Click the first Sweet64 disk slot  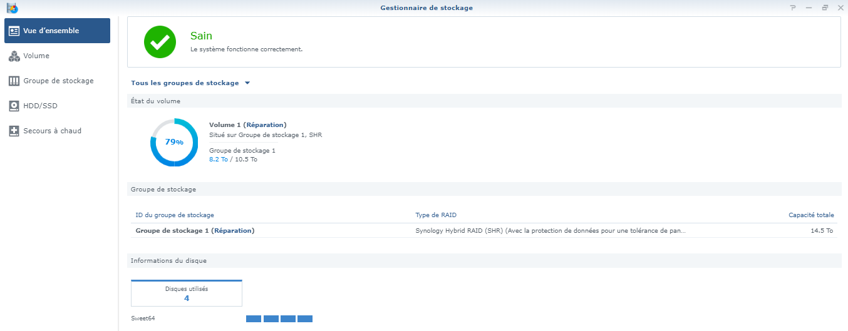(254, 319)
